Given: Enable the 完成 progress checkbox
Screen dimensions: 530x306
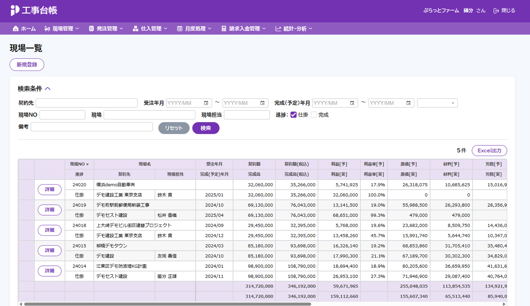Looking at the screenshot, I should pos(314,115).
